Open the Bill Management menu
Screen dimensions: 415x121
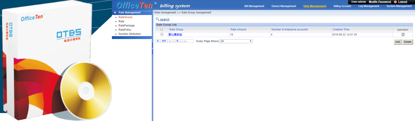(254, 6)
